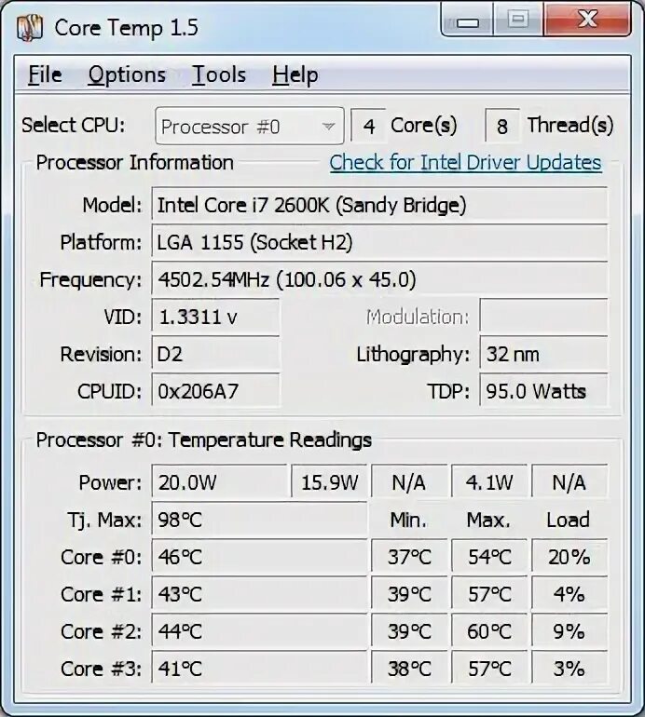Click the Power value 4.1W
The width and height of the screenshot is (645, 717).
pyautogui.click(x=489, y=482)
